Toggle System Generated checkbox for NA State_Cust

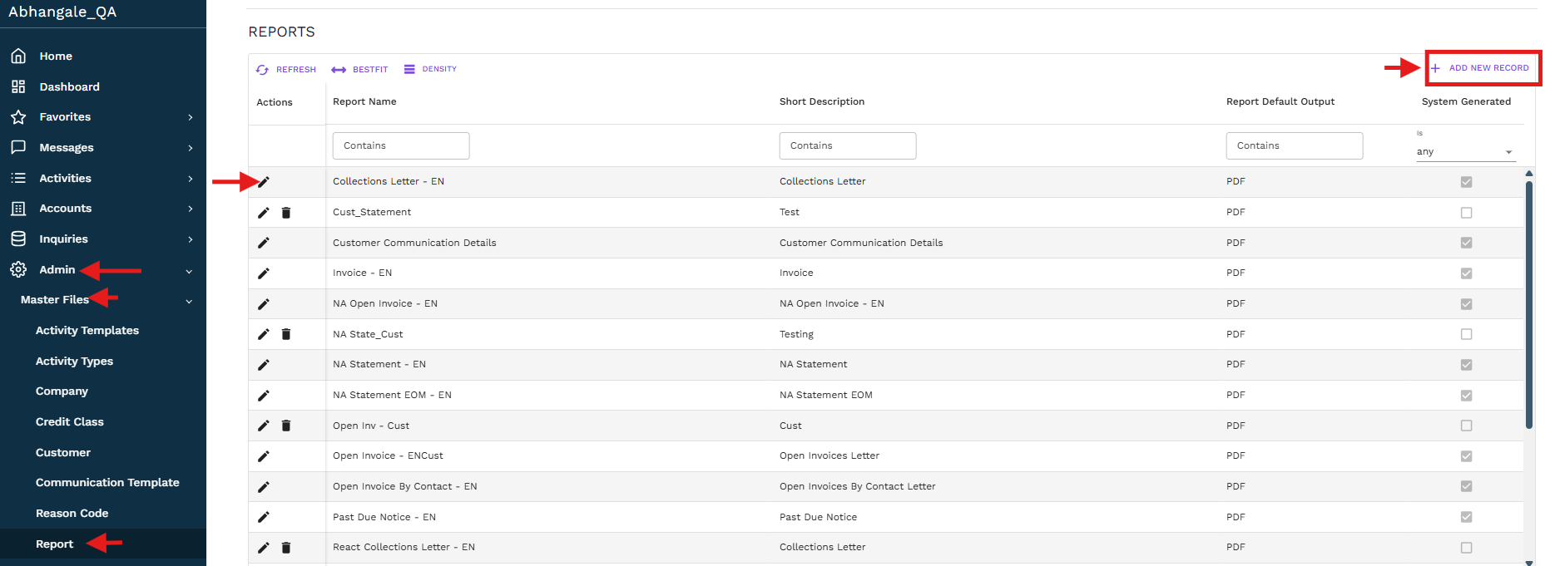1466,334
